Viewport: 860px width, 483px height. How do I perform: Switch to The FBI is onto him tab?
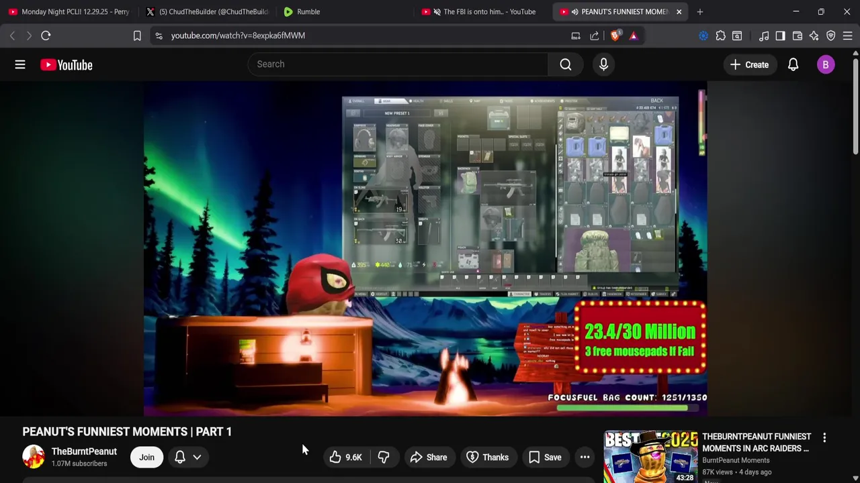(x=481, y=11)
